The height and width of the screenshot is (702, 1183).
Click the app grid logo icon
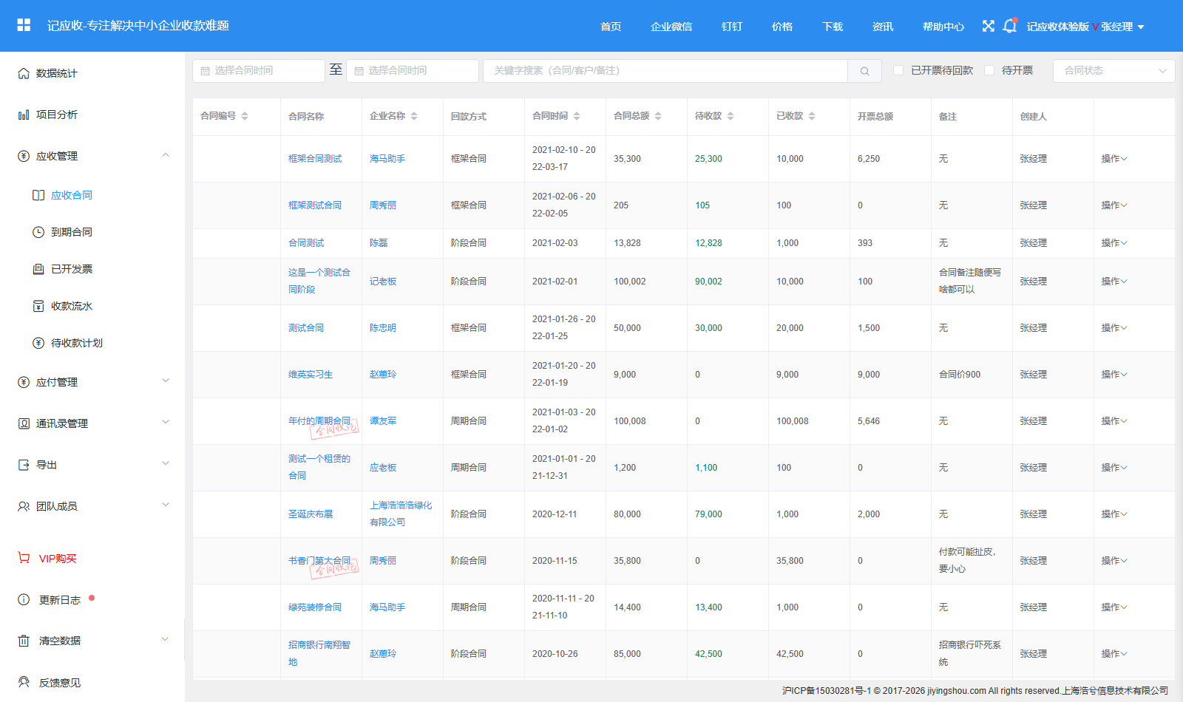pyautogui.click(x=24, y=25)
